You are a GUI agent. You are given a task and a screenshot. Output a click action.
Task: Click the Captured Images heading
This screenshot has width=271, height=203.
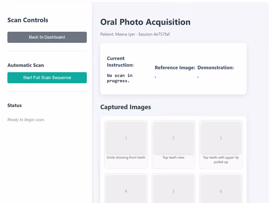126,107
